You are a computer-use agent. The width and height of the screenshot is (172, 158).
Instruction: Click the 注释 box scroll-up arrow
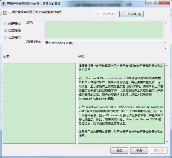pos(166,23)
